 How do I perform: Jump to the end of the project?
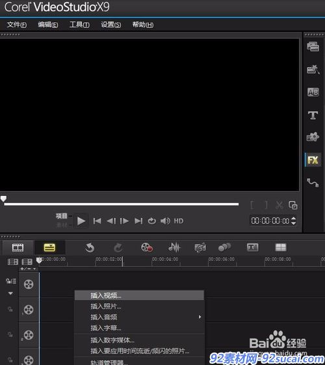point(138,221)
